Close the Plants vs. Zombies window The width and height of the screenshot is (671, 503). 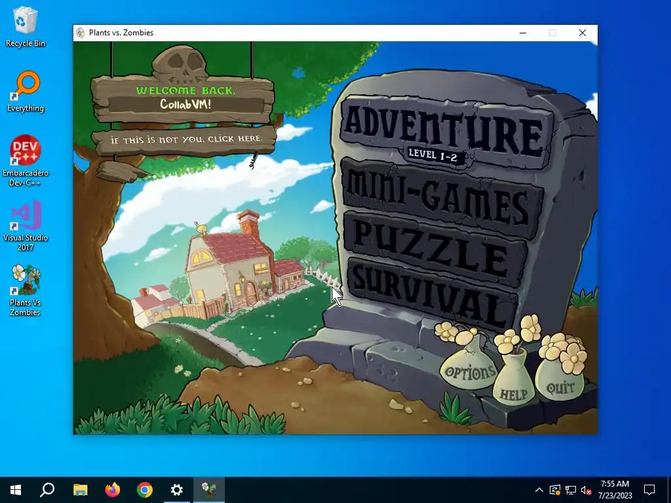coord(583,33)
